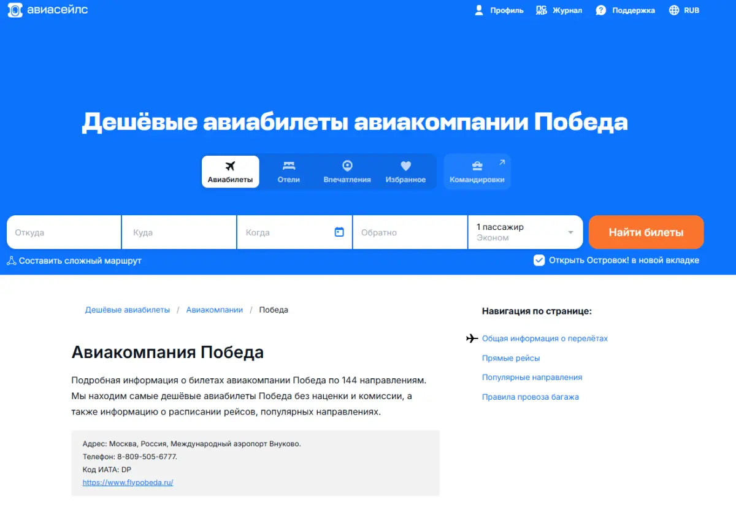The height and width of the screenshot is (507, 736).
Task: Focus the Откуда input field
Action: (64, 232)
